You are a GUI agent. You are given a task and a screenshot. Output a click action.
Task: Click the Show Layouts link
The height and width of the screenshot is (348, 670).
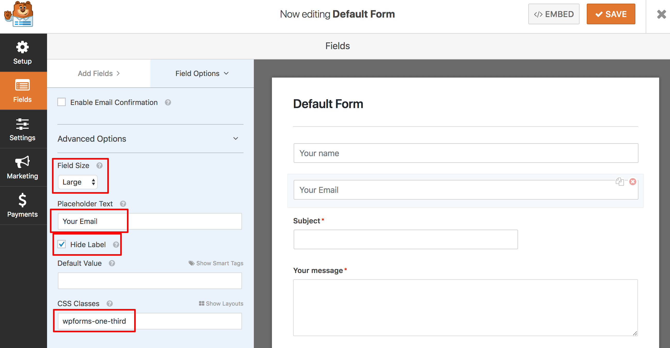click(x=221, y=304)
